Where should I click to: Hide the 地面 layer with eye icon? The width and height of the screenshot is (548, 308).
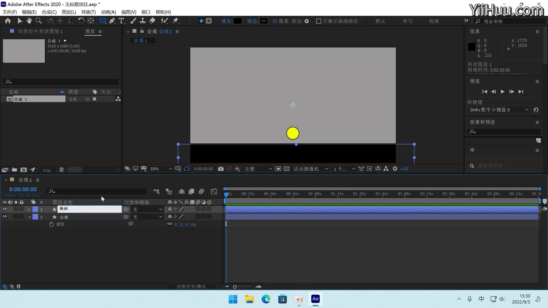(x=5, y=209)
